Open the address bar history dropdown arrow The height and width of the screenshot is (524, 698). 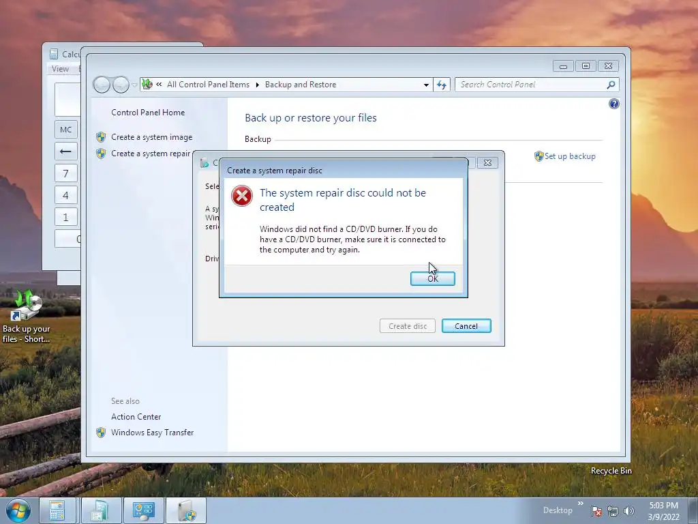tap(426, 85)
